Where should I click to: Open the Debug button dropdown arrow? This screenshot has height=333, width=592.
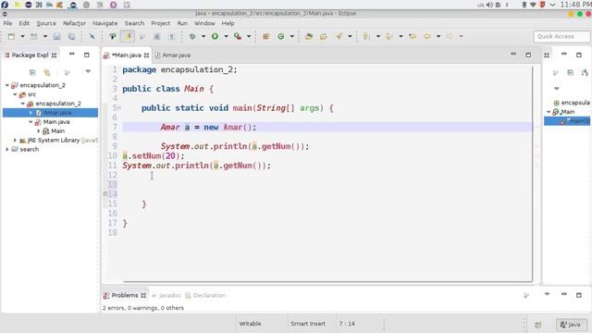(203, 37)
